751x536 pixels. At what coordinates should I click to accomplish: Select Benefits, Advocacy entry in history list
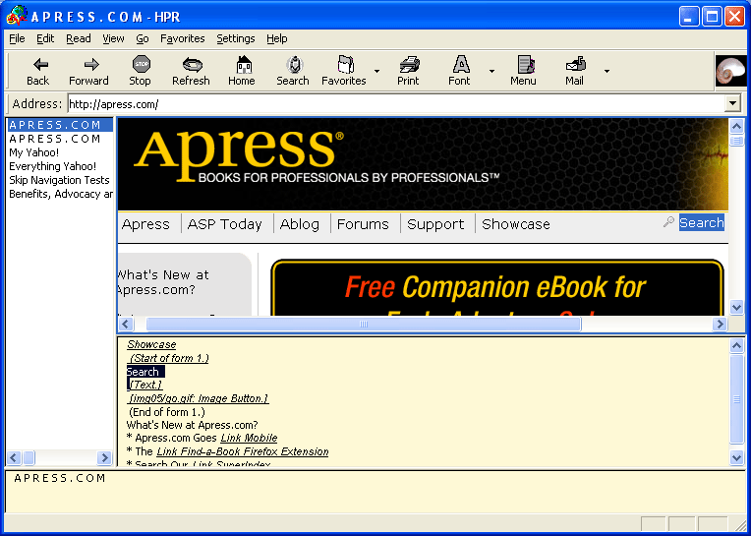[x=61, y=194]
